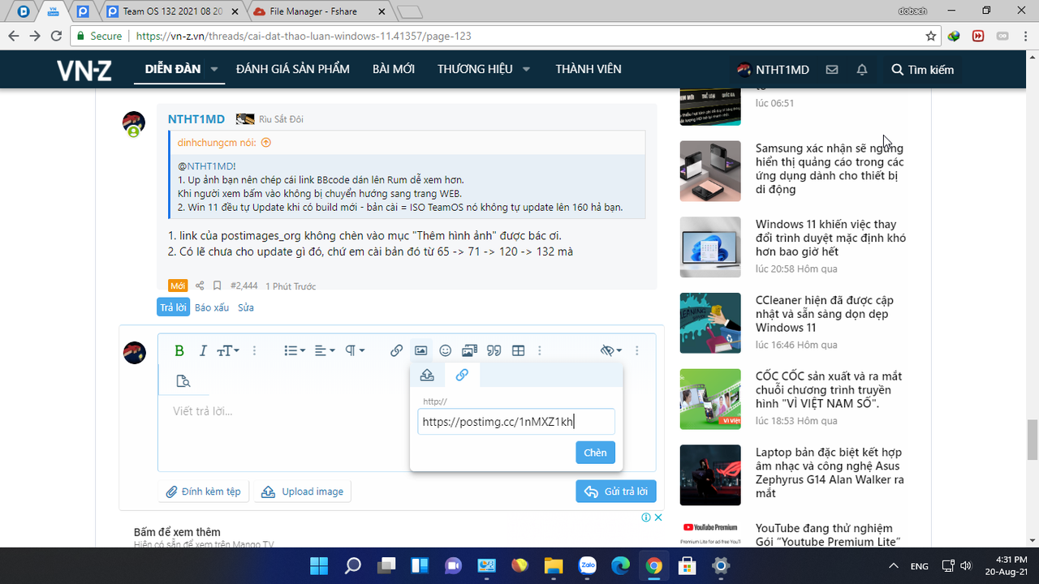
Task: Click the media gallery icon
Action: pyautogui.click(x=469, y=350)
